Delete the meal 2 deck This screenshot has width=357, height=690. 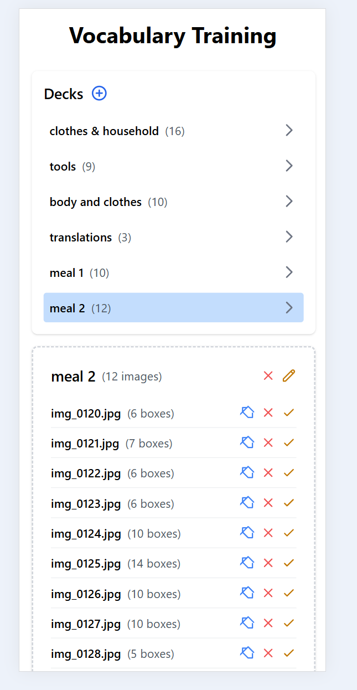(x=268, y=376)
